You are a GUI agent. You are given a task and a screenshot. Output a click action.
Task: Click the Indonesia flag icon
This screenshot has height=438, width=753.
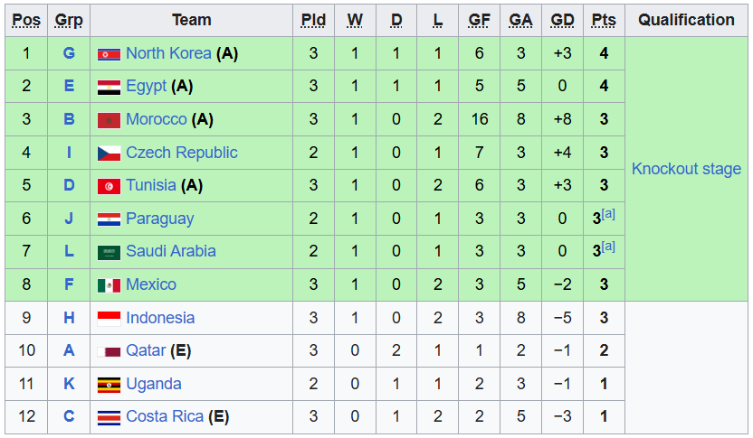(109, 318)
